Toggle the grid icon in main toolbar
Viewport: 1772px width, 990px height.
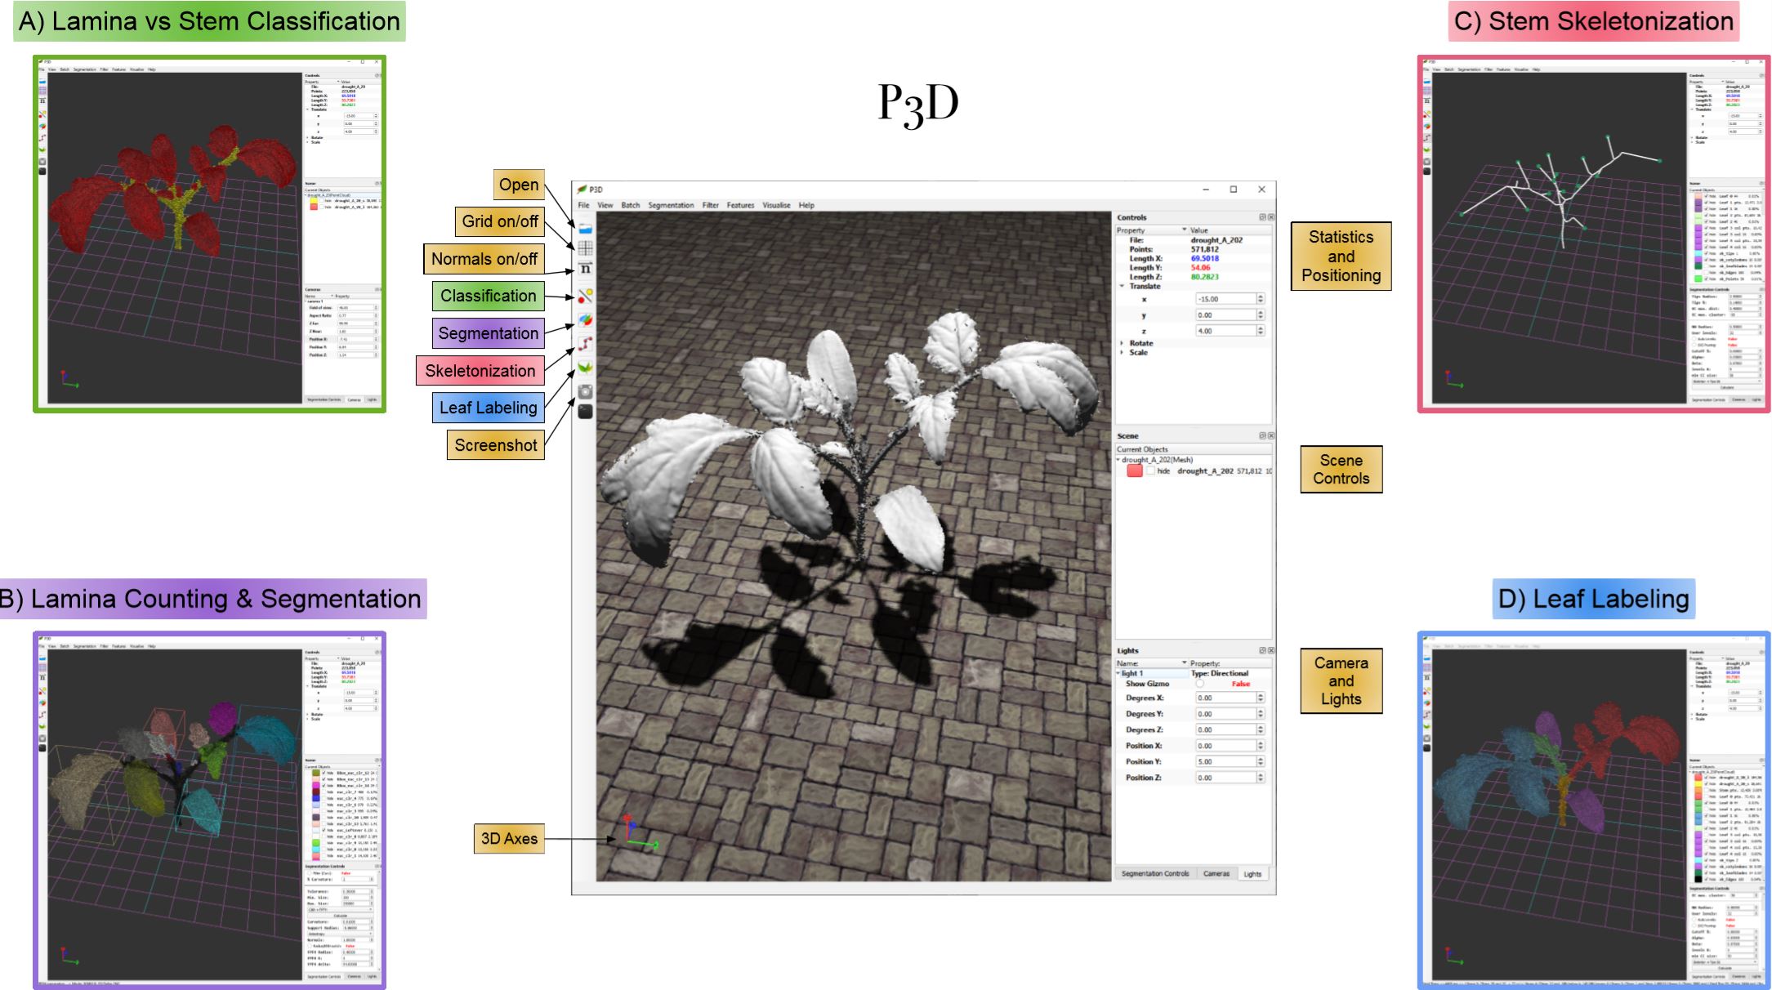tap(585, 247)
